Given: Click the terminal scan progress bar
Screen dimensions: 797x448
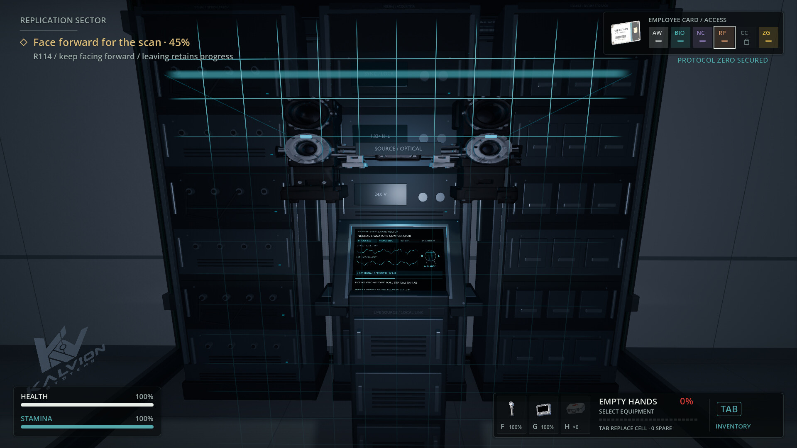Looking at the screenshot, I should [x=398, y=278].
